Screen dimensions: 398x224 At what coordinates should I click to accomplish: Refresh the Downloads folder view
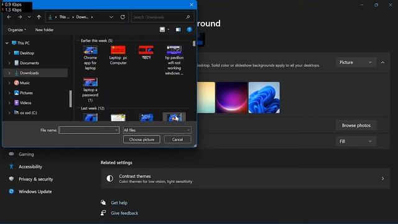pyautogui.click(x=123, y=17)
